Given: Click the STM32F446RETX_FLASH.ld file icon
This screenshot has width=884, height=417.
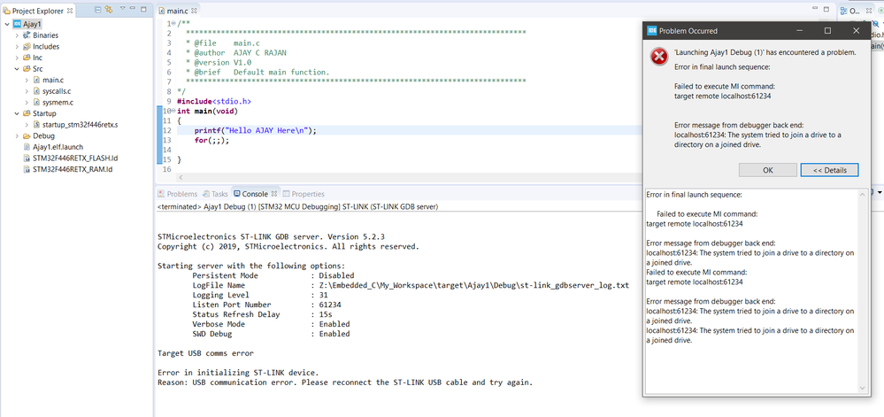Looking at the screenshot, I should pyautogui.click(x=27, y=158).
